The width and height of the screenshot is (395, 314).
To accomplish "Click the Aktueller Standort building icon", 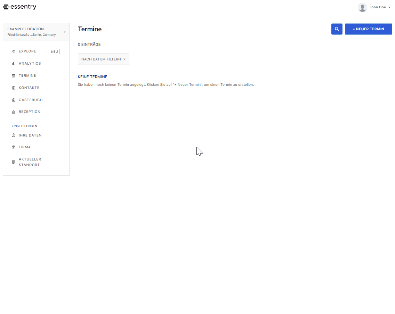I will pyautogui.click(x=14, y=162).
